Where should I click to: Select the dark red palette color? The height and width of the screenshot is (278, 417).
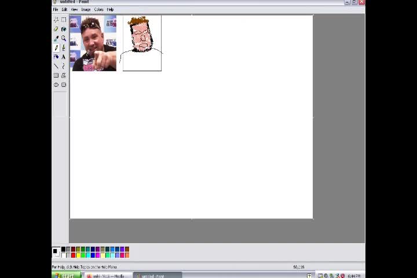pyautogui.click(x=73, y=249)
